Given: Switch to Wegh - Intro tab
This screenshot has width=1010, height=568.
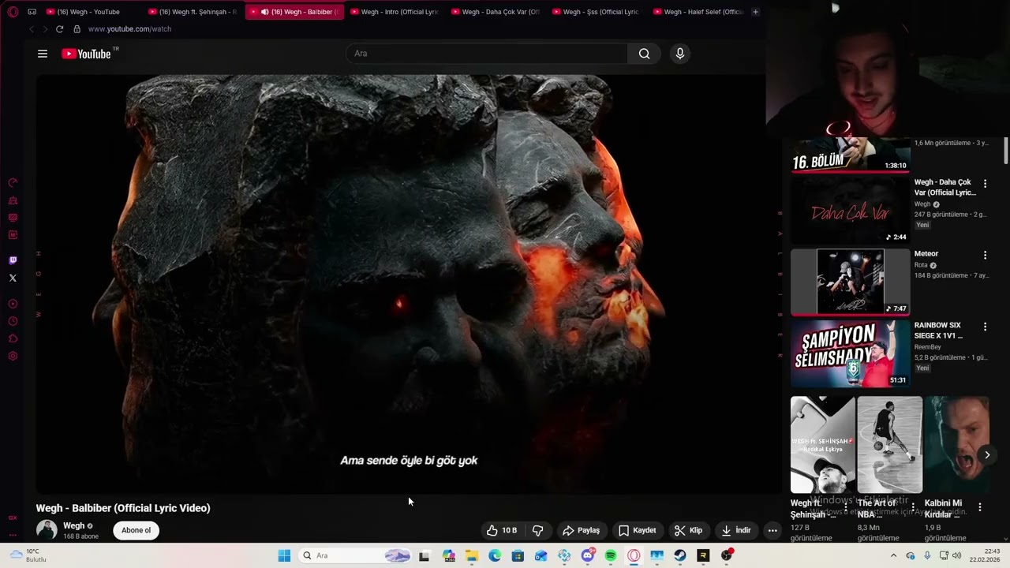Looking at the screenshot, I should coord(394,12).
